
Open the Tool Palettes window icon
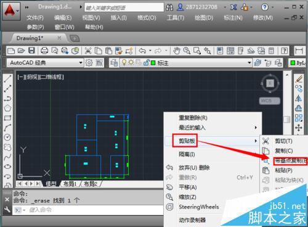[240, 51]
